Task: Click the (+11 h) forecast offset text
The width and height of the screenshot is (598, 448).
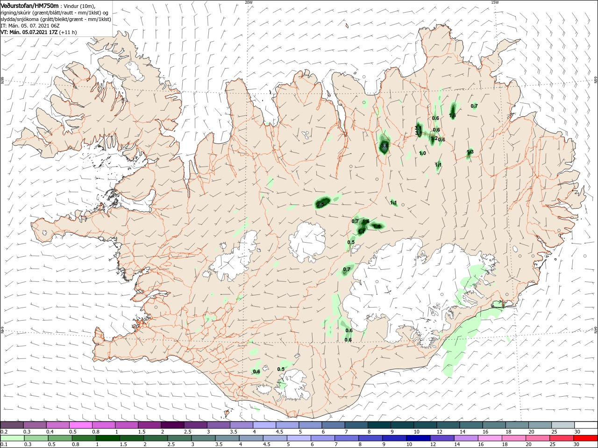Action: 68,32
